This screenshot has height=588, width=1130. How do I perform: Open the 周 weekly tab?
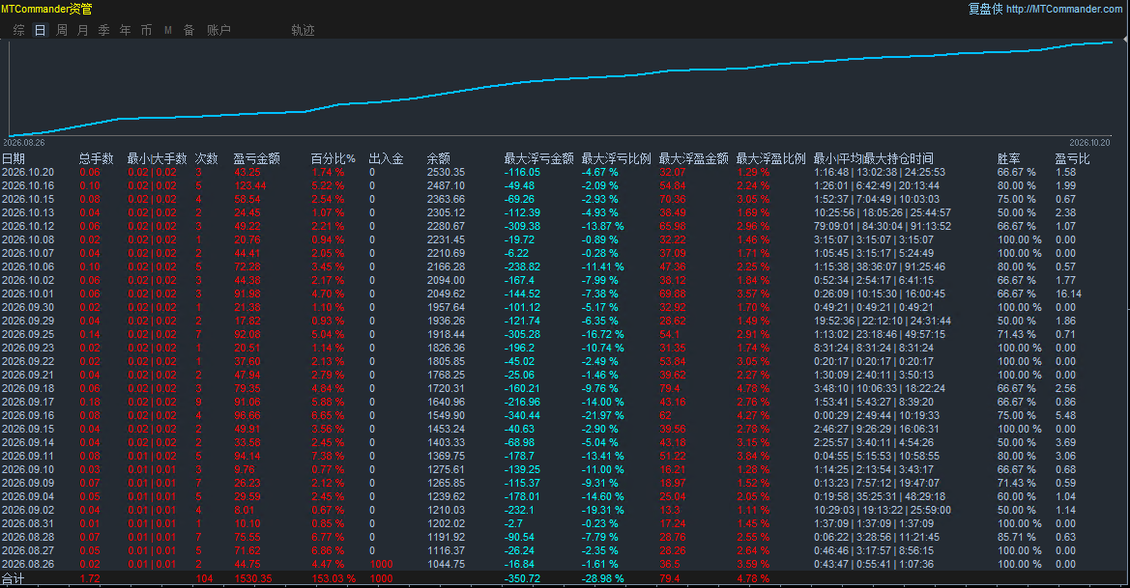coord(62,30)
